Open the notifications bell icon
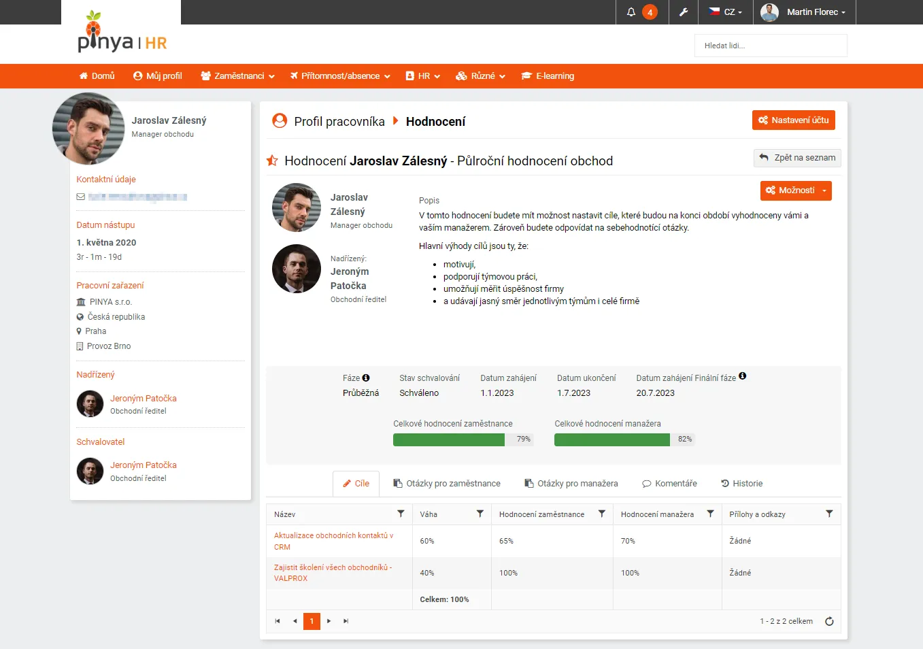The height and width of the screenshot is (649, 923). point(631,12)
